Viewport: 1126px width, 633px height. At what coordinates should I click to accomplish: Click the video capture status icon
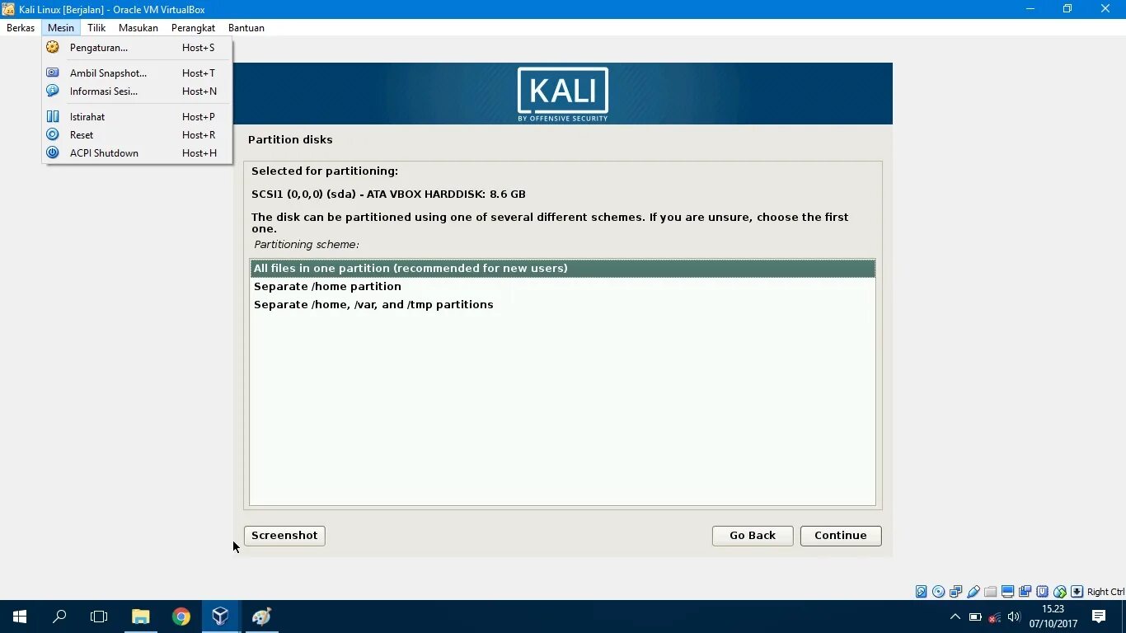1025,592
